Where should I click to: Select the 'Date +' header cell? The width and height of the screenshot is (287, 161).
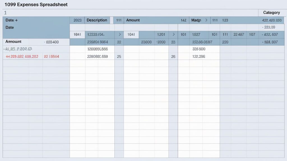pos(11,20)
